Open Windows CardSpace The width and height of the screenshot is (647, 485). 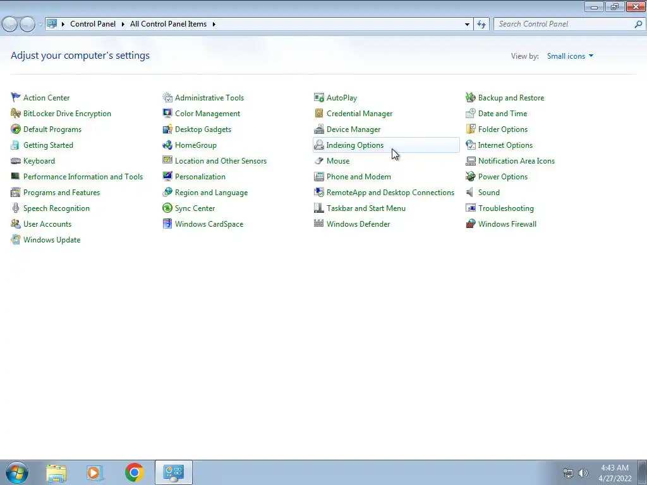point(209,224)
